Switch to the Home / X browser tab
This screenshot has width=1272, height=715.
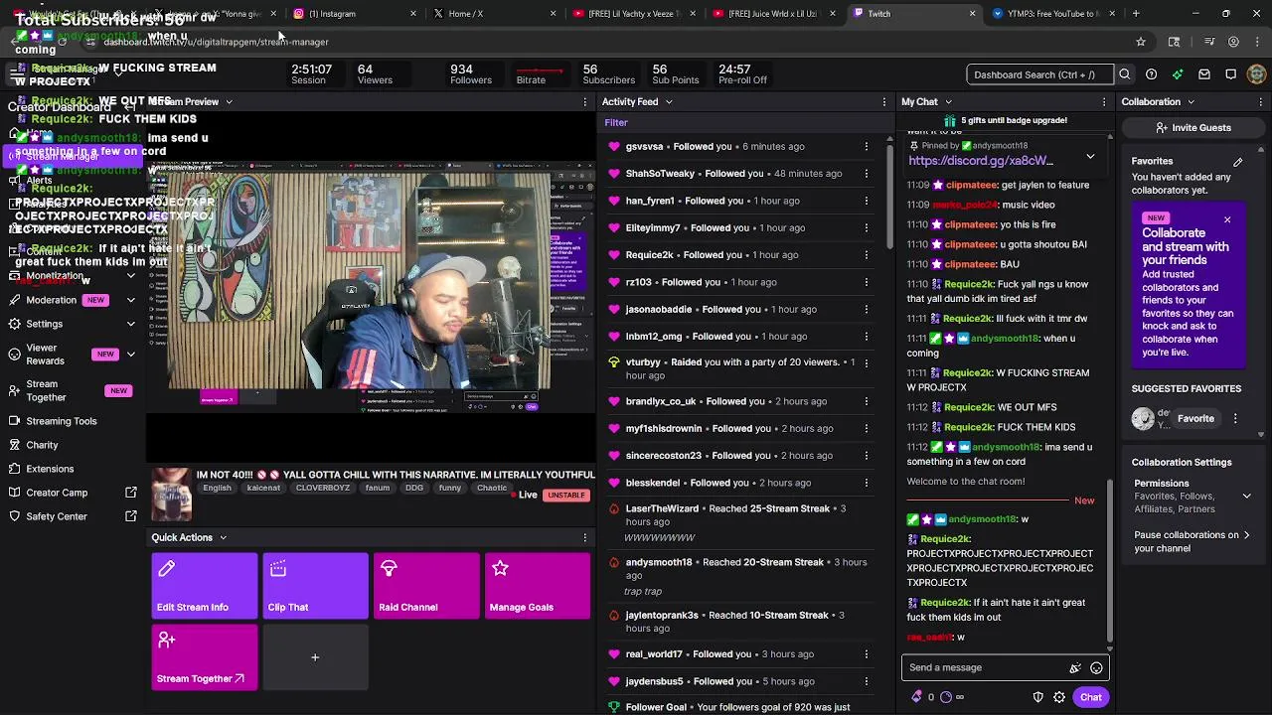click(494, 14)
